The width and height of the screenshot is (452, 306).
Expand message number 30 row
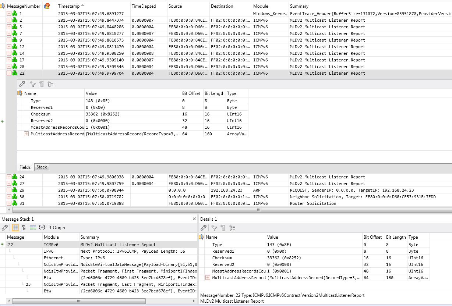(x=9, y=197)
